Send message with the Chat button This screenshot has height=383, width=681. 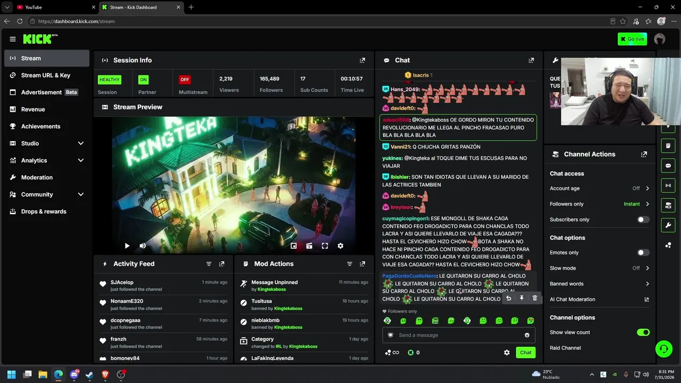(526, 353)
